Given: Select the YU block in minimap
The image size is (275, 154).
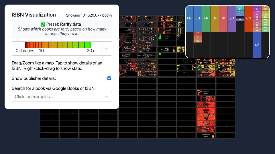Looking at the screenshot, I should point(257,22).
